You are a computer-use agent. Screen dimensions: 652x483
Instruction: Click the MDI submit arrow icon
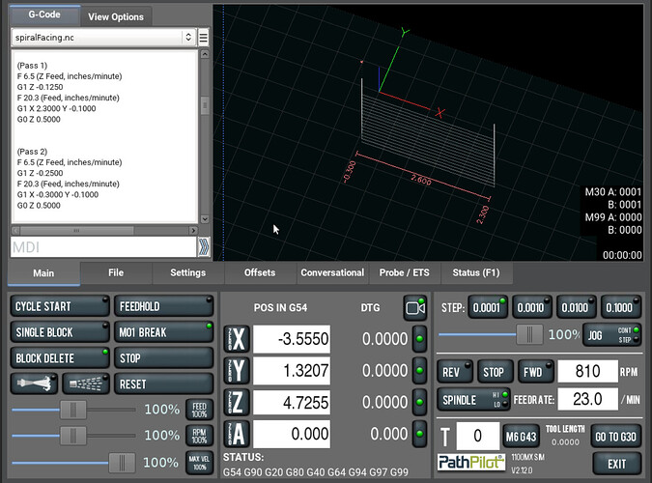(204, 247)
